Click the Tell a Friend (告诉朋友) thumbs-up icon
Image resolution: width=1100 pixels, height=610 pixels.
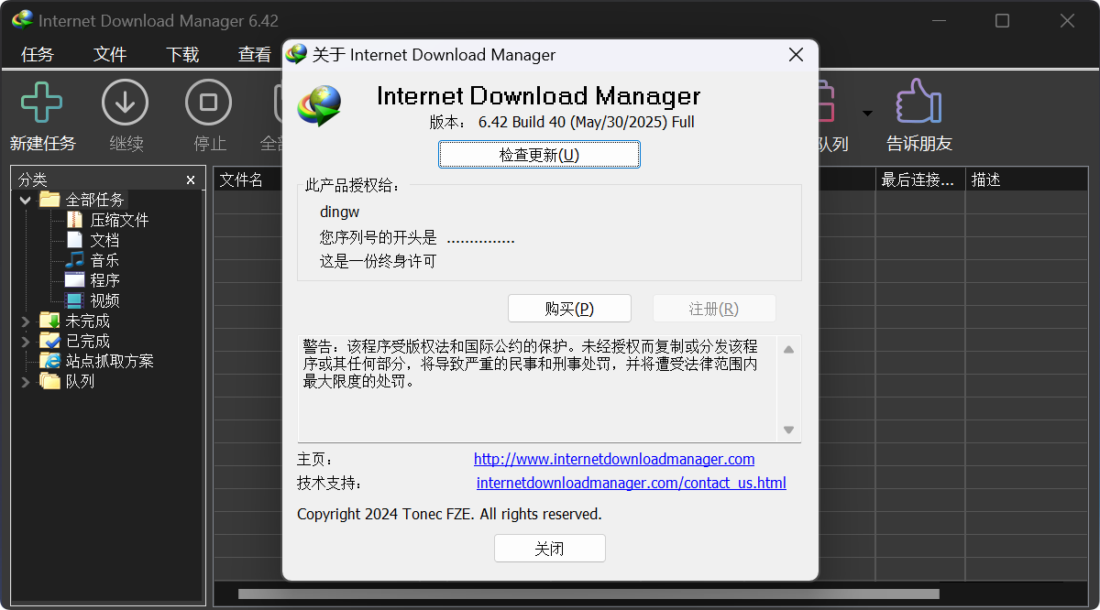coord(918,103)
